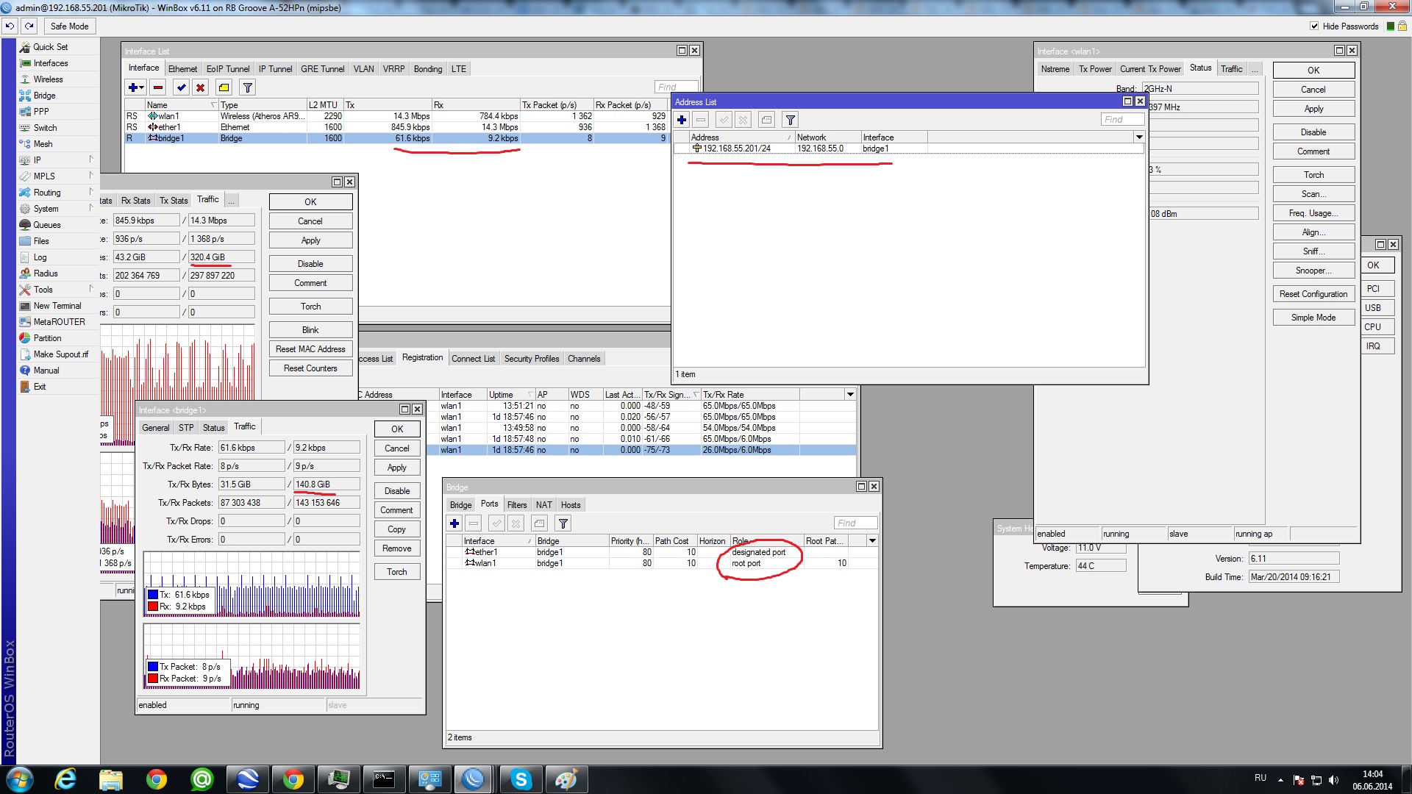Click Reset Configuration in wlan1 window
Image resolution: width=1412 pixels, height=794 pixels.
1313,293
